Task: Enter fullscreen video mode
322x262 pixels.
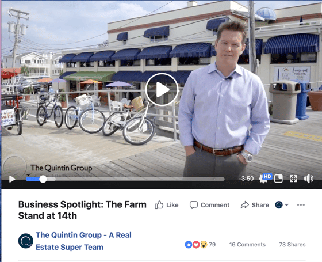Action: point(293,179)
